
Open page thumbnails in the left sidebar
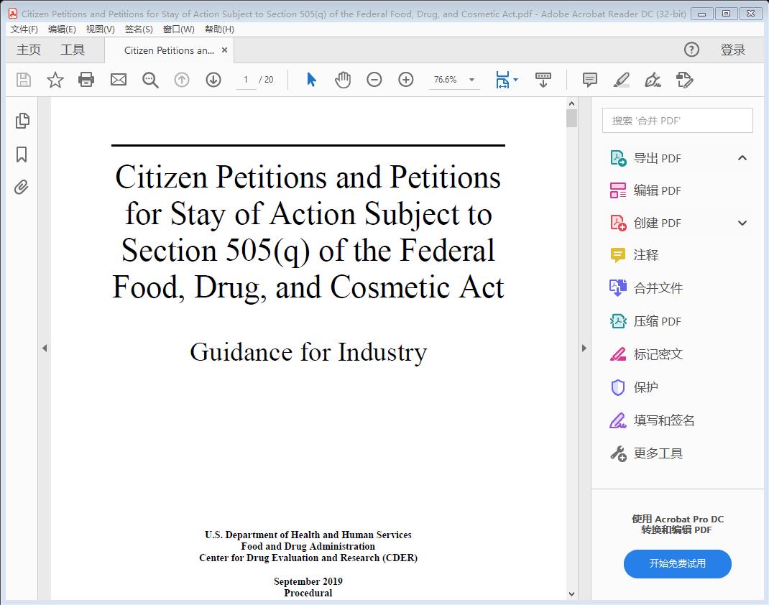coord(22,121)
